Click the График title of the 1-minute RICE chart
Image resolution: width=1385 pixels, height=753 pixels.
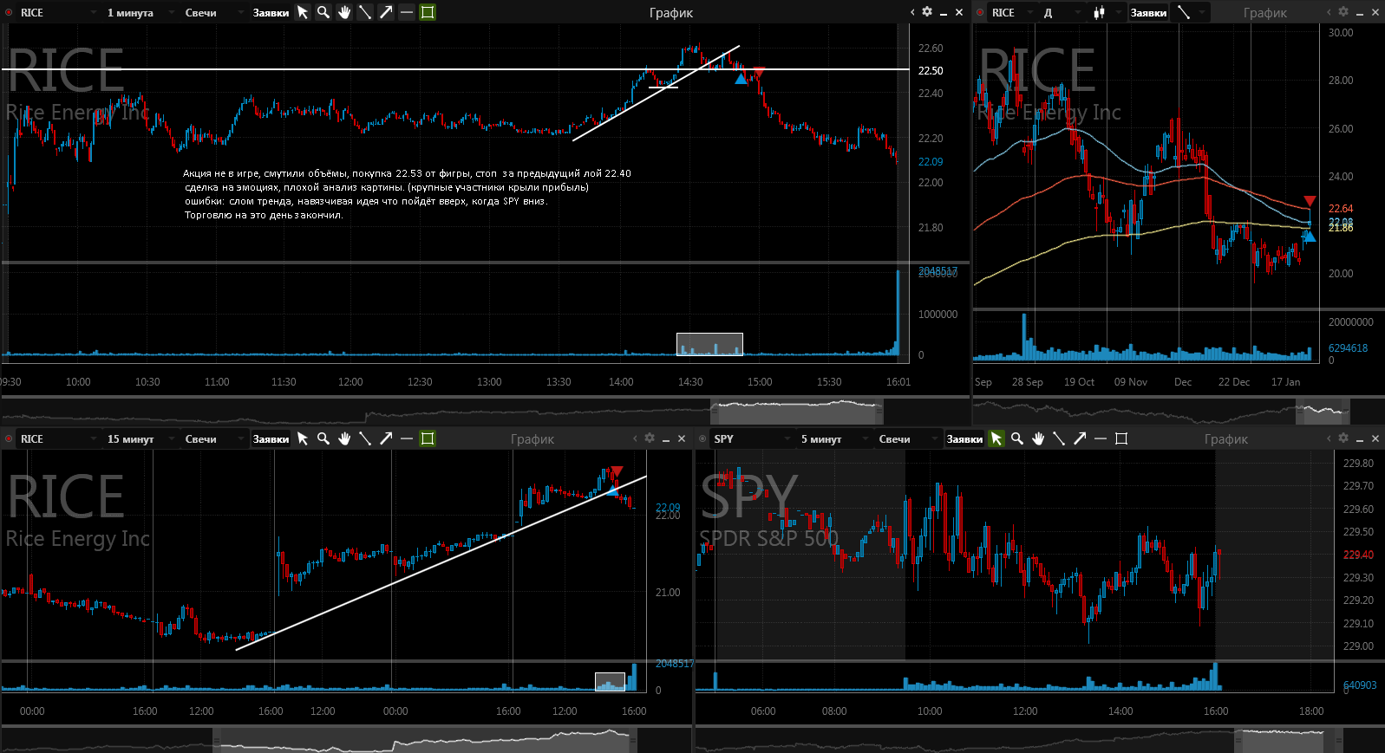[x=671, y=12]
